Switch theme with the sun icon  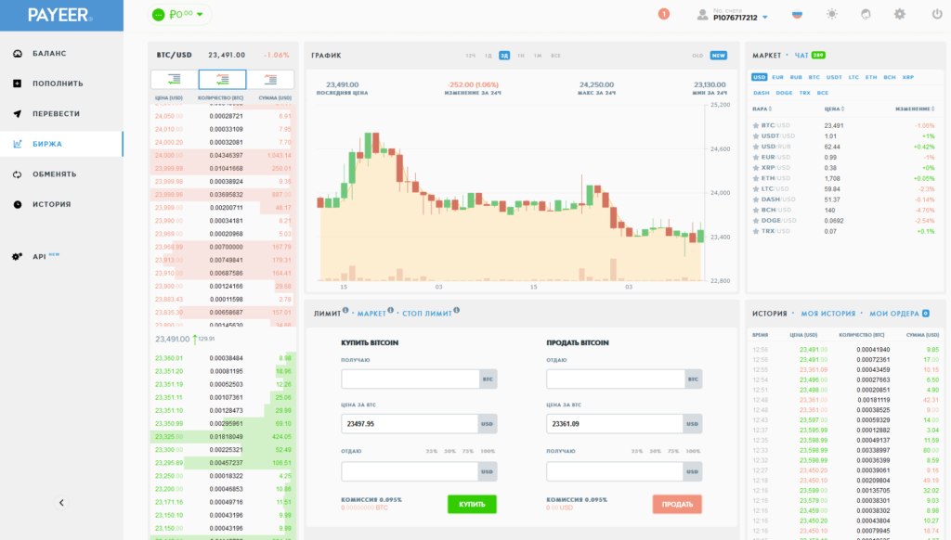(830, 15)
